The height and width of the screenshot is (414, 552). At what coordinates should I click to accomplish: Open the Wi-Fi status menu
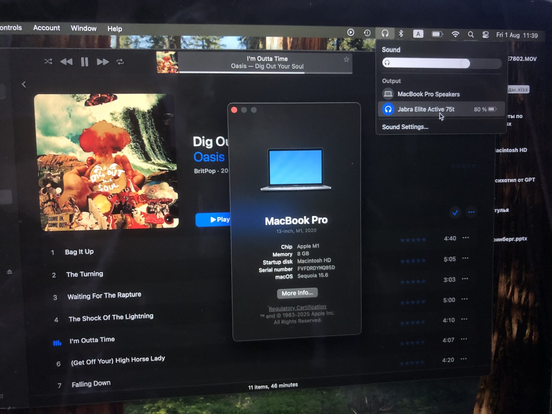pos(455,34)
